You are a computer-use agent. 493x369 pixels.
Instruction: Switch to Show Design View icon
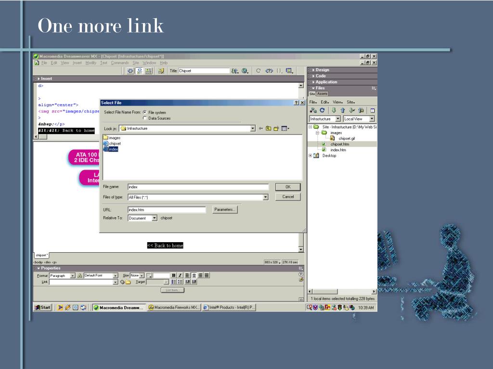click(149, 71)
